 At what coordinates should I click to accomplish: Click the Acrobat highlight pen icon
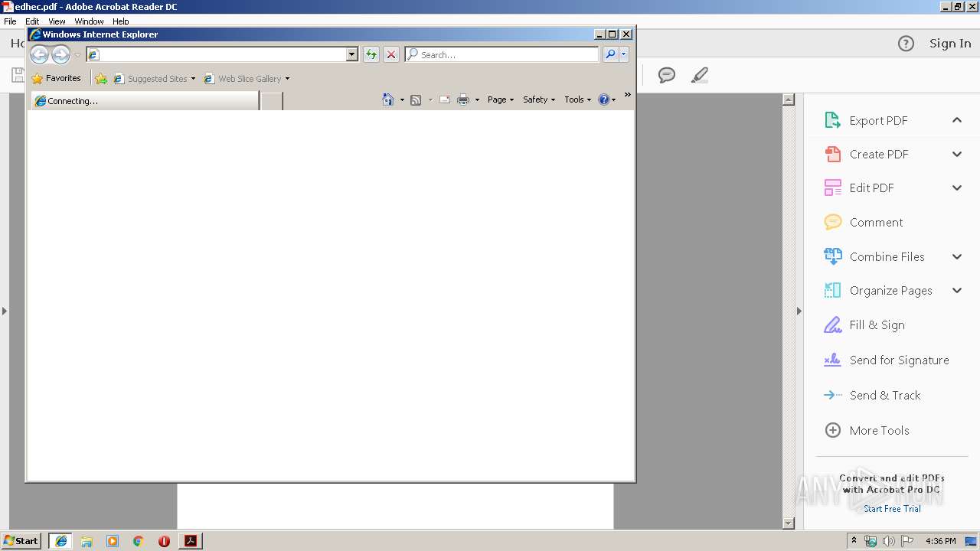click(699, 75)
